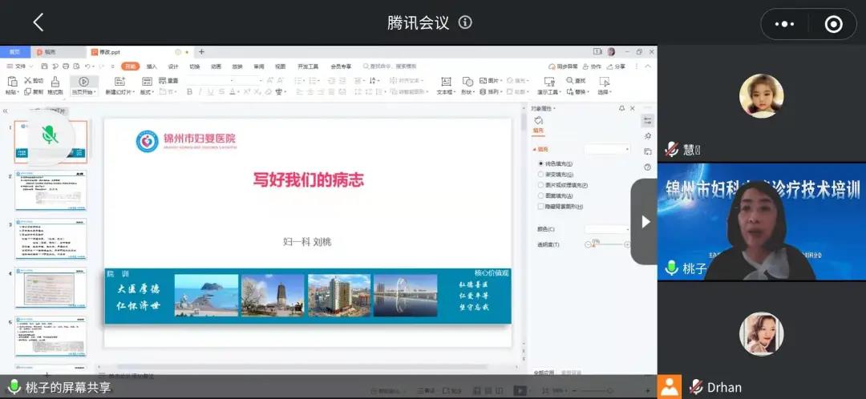
Task: Increase transparency with the plus button
Action: pyautogui.click(x=627, y=244)
